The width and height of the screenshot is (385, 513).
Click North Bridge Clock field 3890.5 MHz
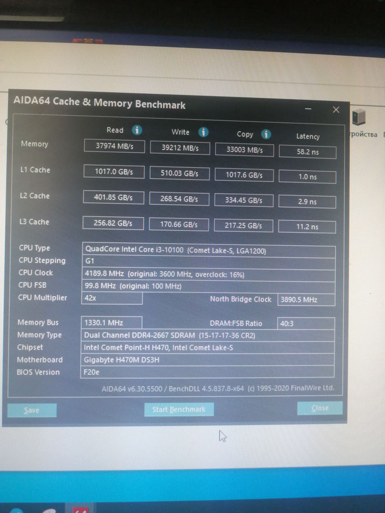[x=306, y=299]
